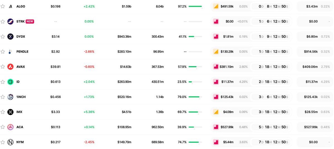This screenshot has height=149, width=334.
Task: Click the ALGO 97.2% unlock progress bar
Action: [x=195, y=6]
